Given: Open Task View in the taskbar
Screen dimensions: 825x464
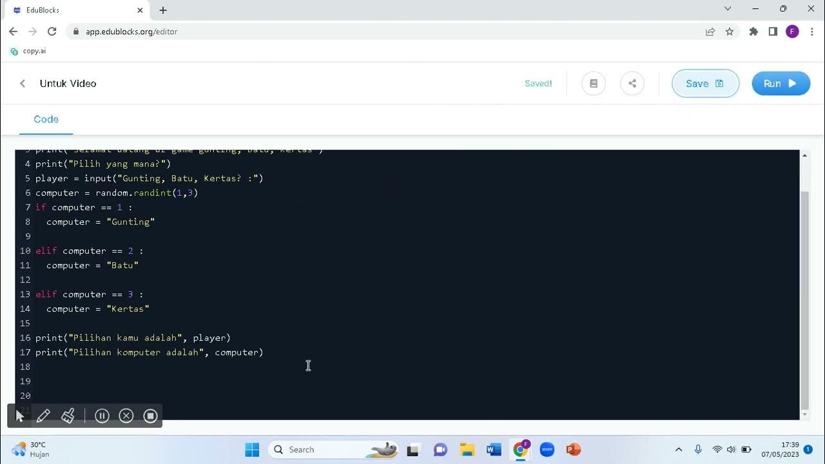Looking at the screenshot, I should [x=413, y=449].
